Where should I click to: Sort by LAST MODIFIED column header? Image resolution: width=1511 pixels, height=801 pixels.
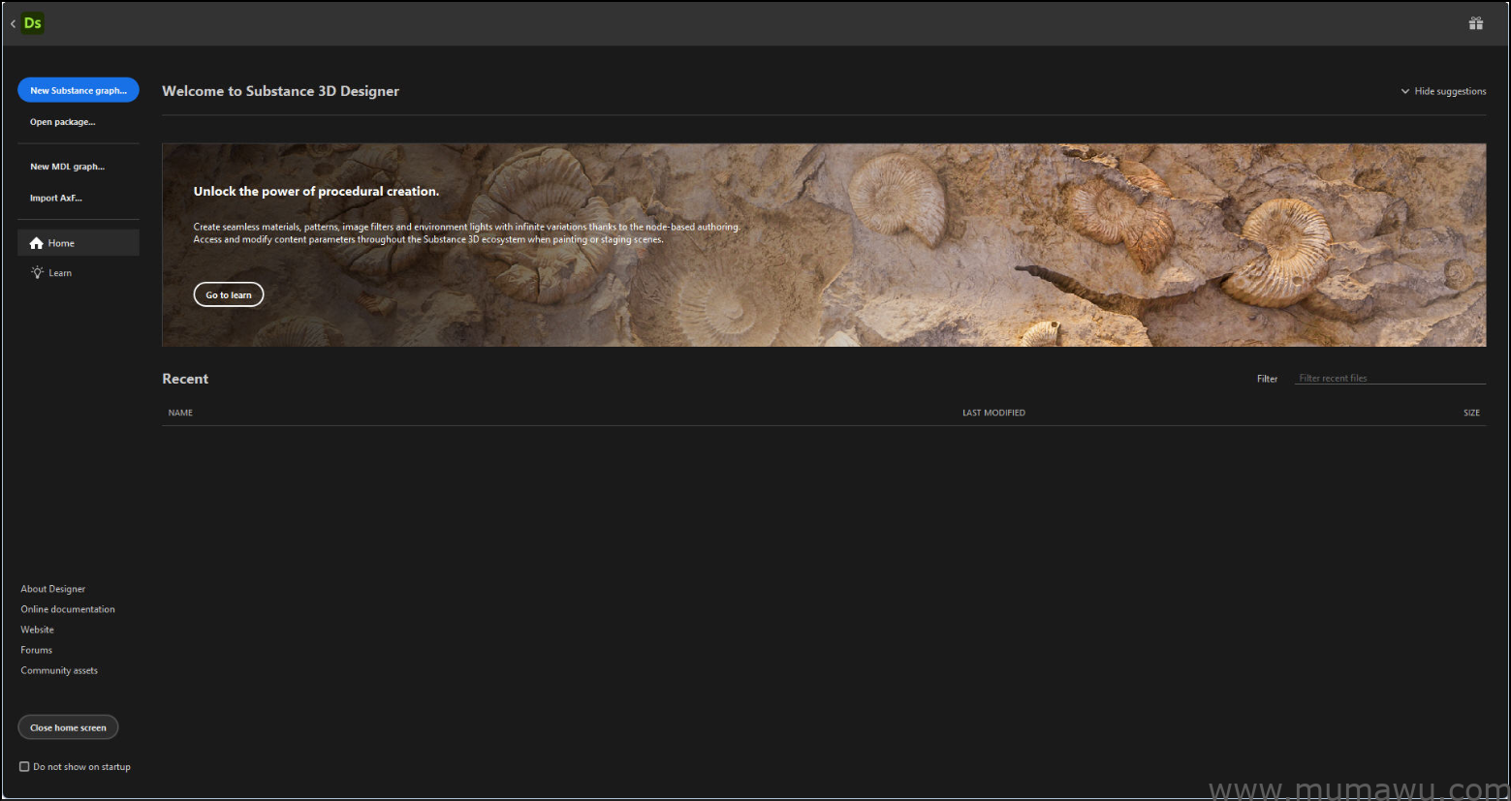993,413
